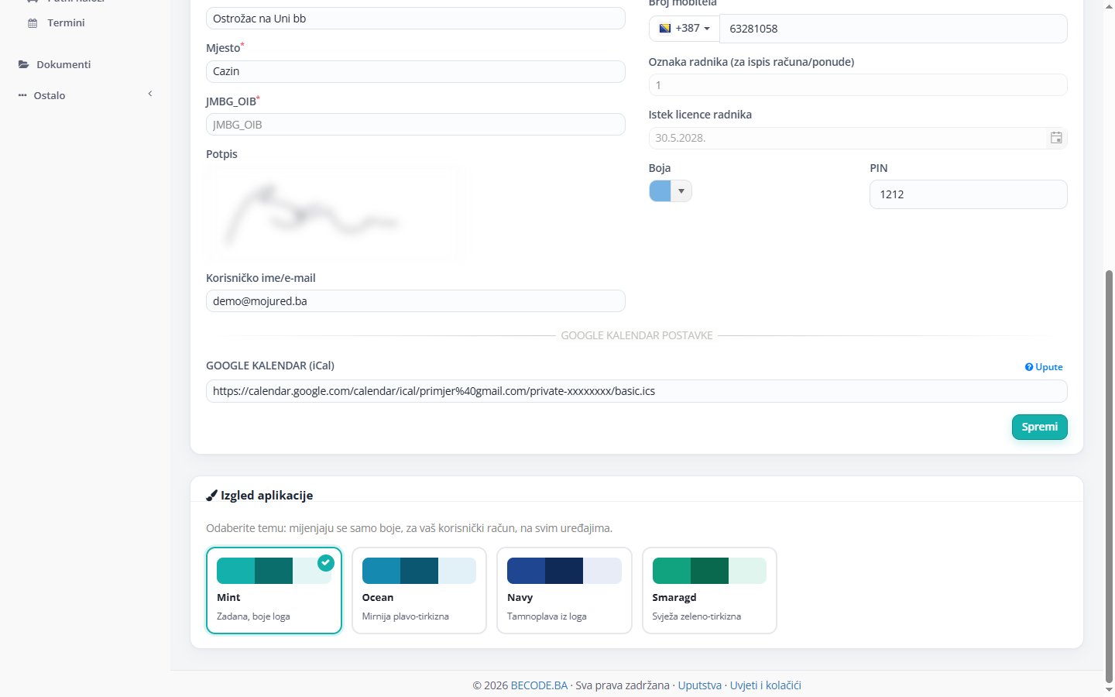Click the Bosnia flag icon
The image size is (1115, 697).
(664, 28)
